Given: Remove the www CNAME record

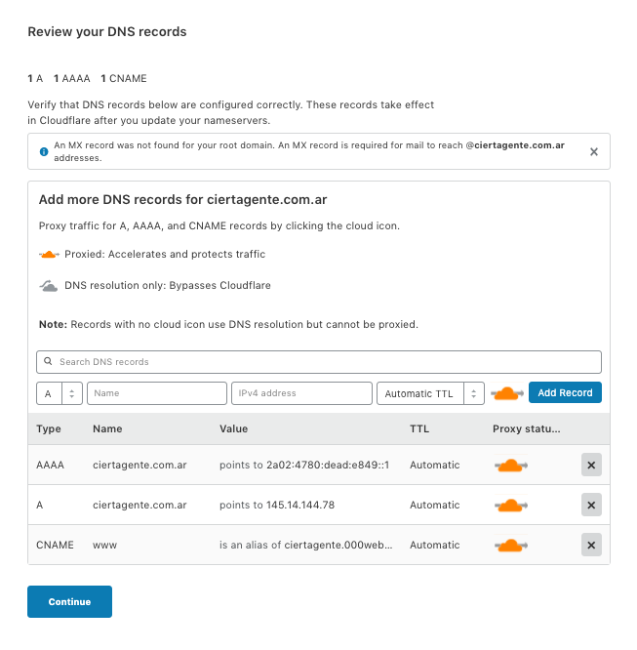Looking at the screenshot, I should pyautogui.click(x=591, y=545).
